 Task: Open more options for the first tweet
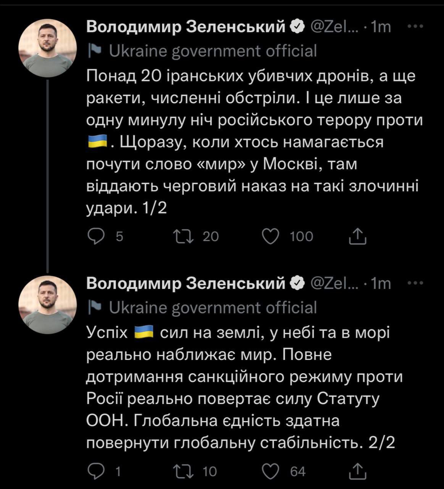pyautogui.click(x=416, y=26)
